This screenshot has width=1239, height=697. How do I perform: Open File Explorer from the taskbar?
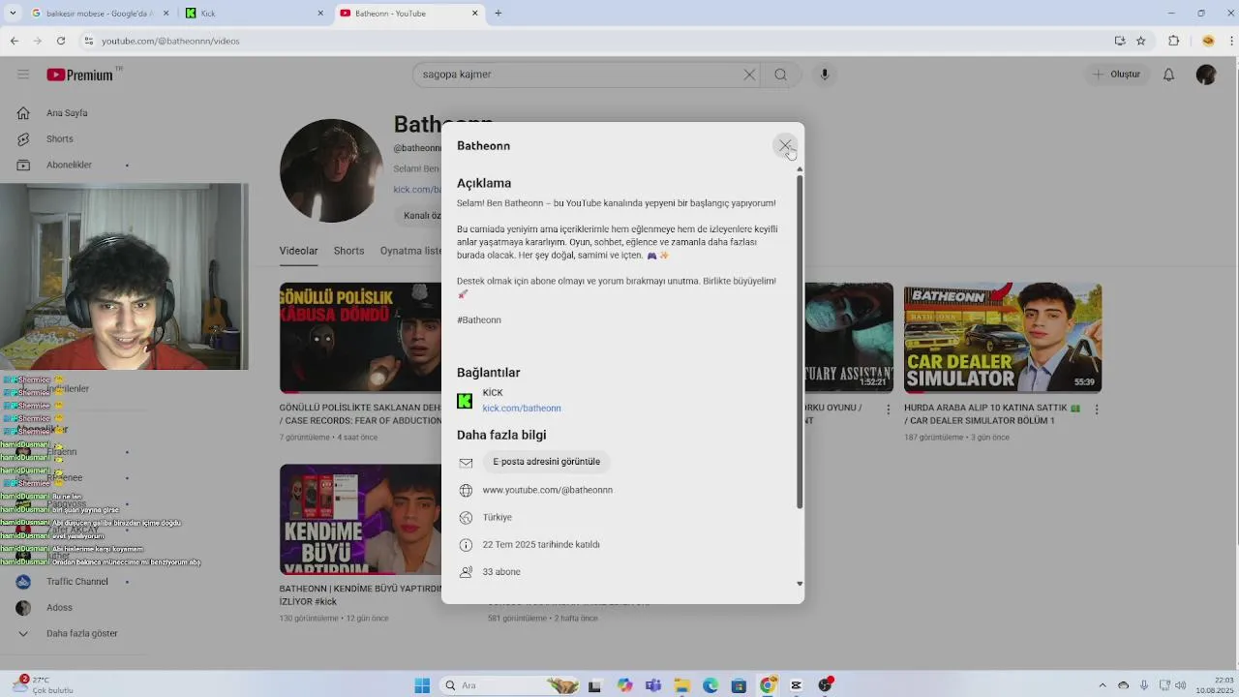pos(682,685)
